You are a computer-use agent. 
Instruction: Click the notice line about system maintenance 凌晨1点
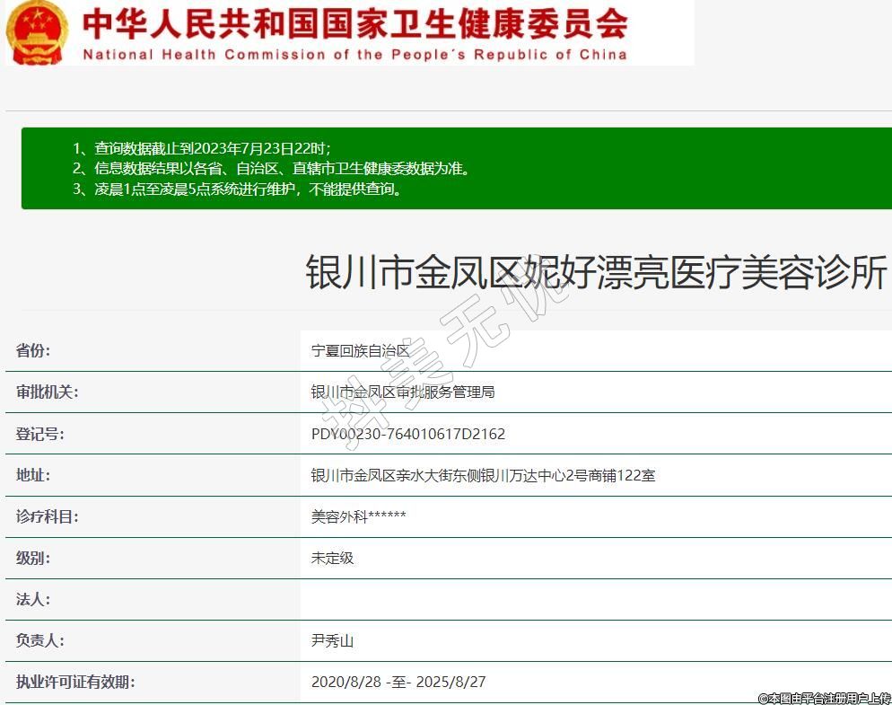click(x=237, y=189)
